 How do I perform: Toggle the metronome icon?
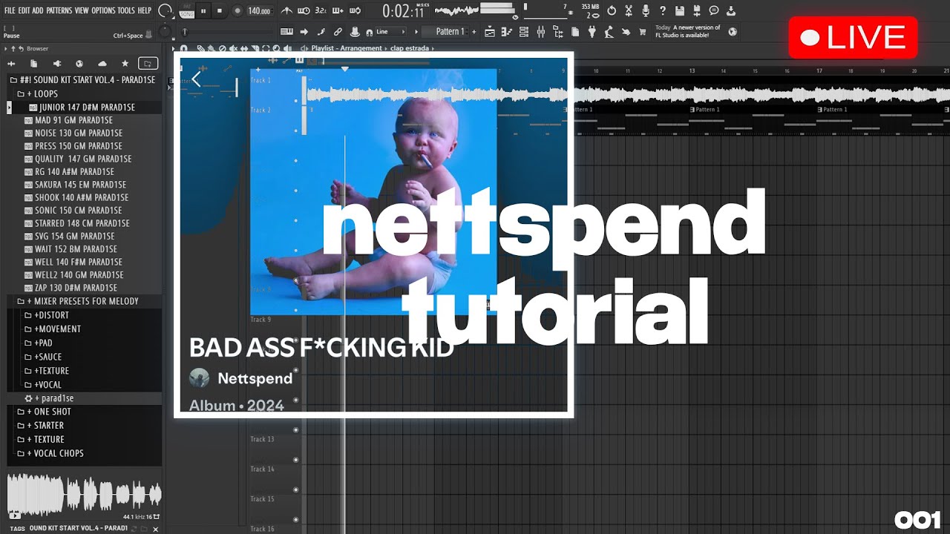(286, 11)
